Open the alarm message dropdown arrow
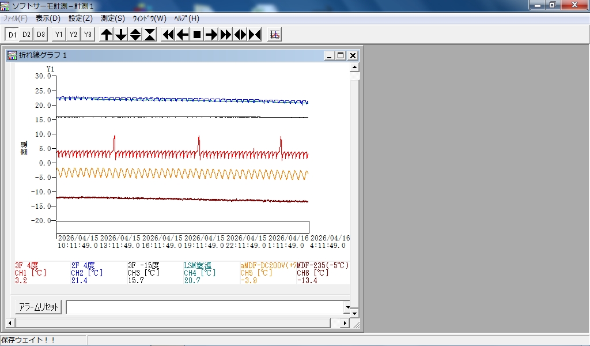The width and height of the screenshot is (590, 346). tap(347, 307)
